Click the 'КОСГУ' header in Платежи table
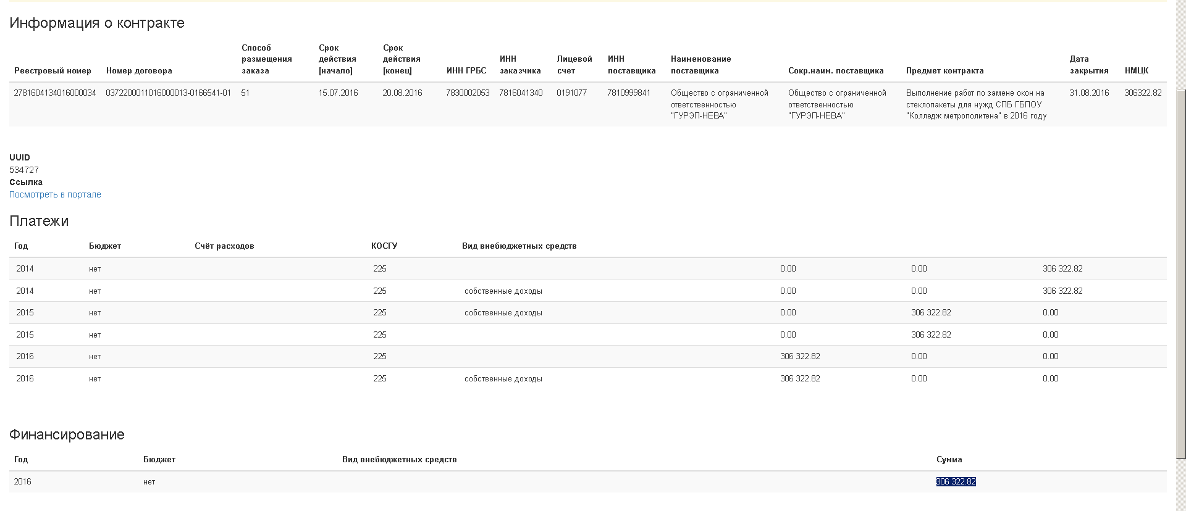Viewport: 1186px width, 511px height. [x=384, y=246]
